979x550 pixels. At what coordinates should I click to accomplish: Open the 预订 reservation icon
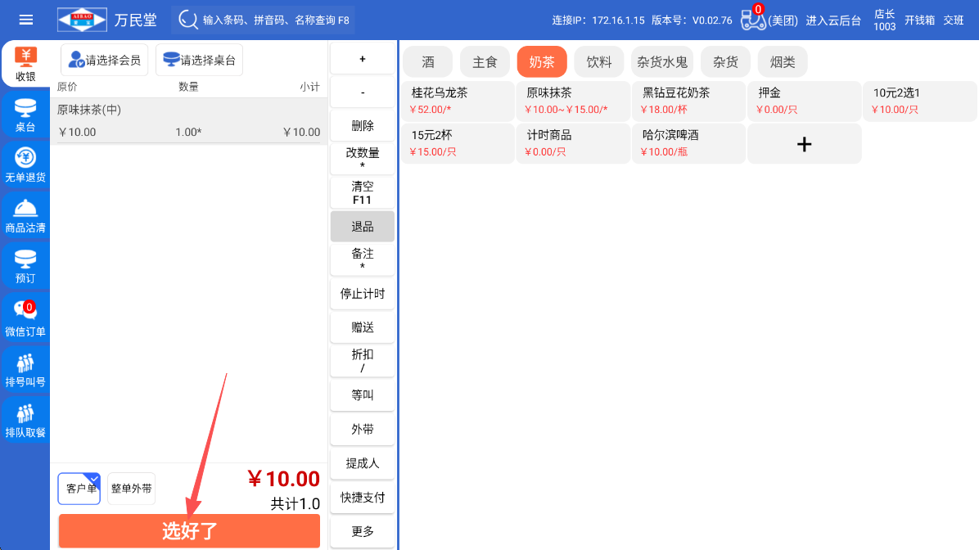25,267
